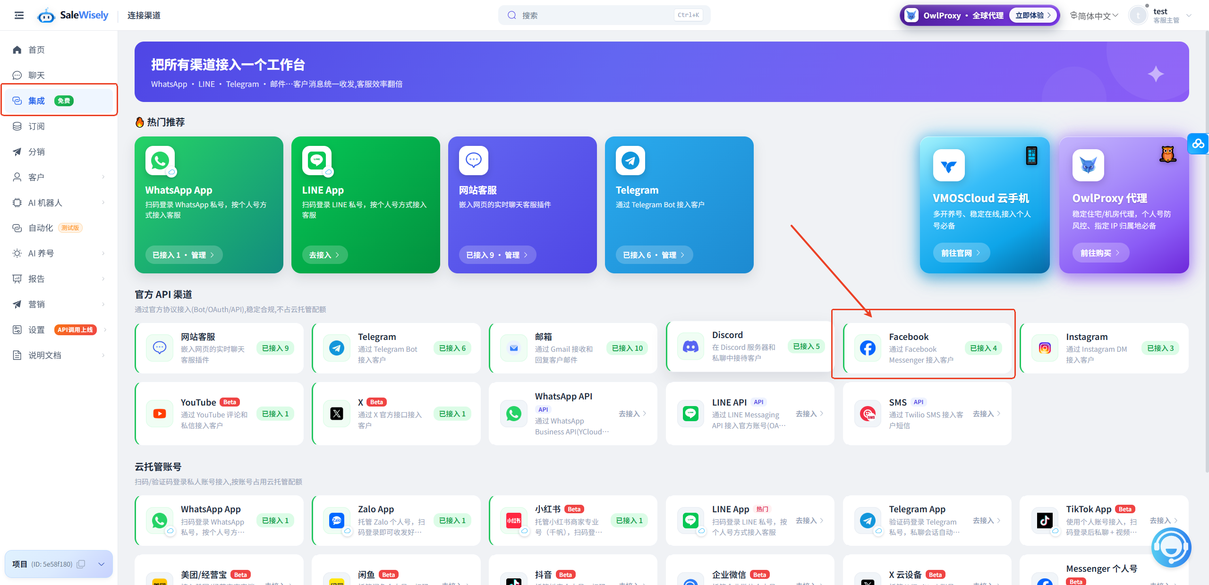1209x585 pixels.
Task: Click the YouTube channel icon
Action: 160,414
